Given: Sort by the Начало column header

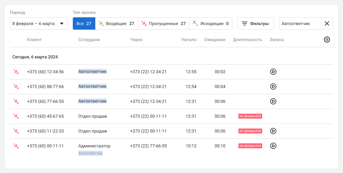Looking at the screenshot, I should click(189, 40).
